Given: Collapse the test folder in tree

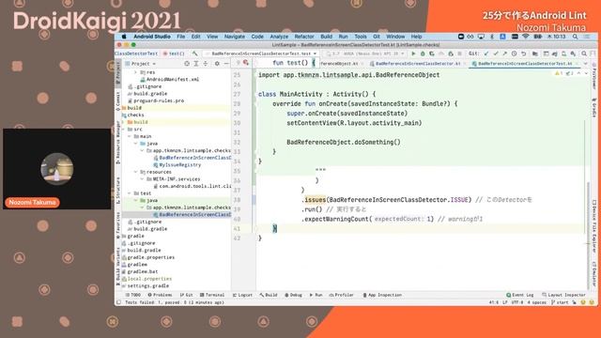Looking at the screenshot, I should tap(130, 193).
